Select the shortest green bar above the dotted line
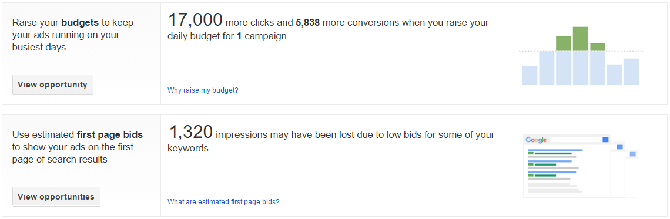The height and width of the screenshot is (219, 670). pyautogui.click(x=597, y=47)
